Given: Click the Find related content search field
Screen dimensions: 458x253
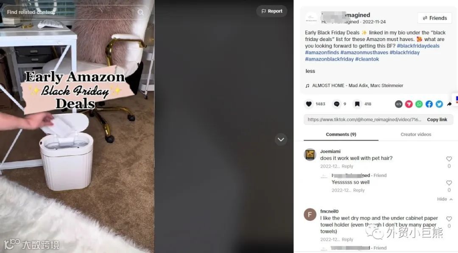Looking at the screenshot, I should [x=68, y=12].
